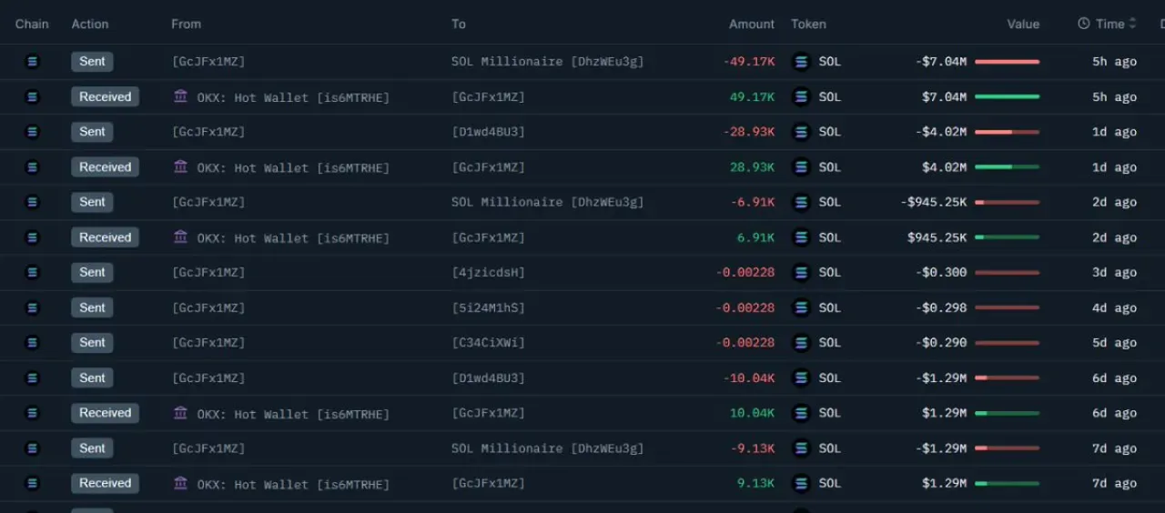Click the Sent badge in the 5d ago row
This screenshot has width=1165, height=513.
click(x=92, y=343)
